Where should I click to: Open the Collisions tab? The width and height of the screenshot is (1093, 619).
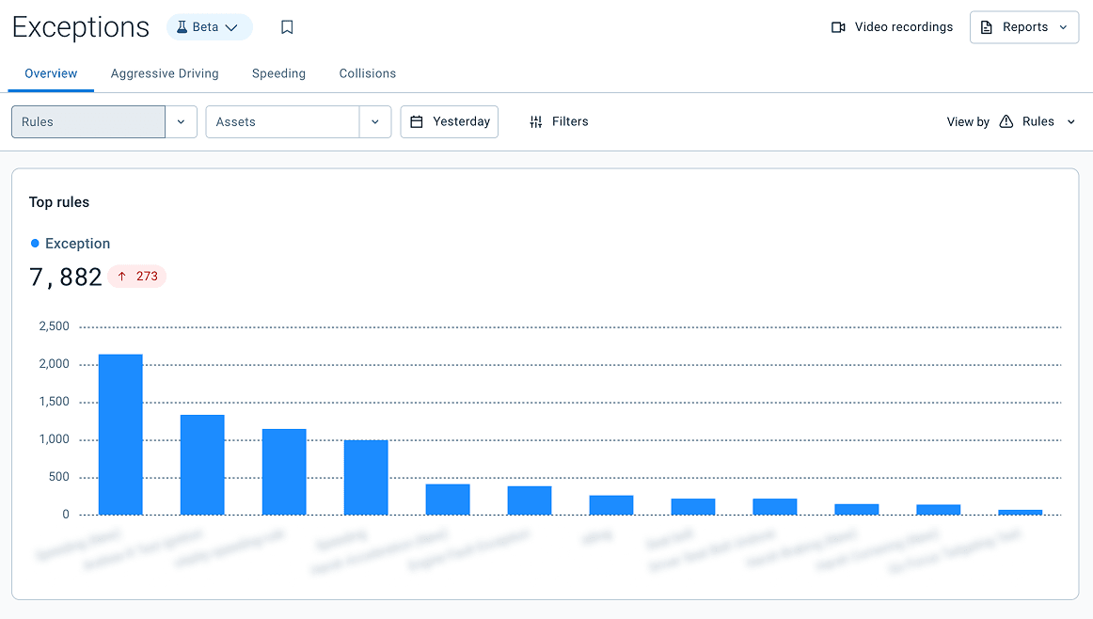pyautogui.click(x=367, y=73)
